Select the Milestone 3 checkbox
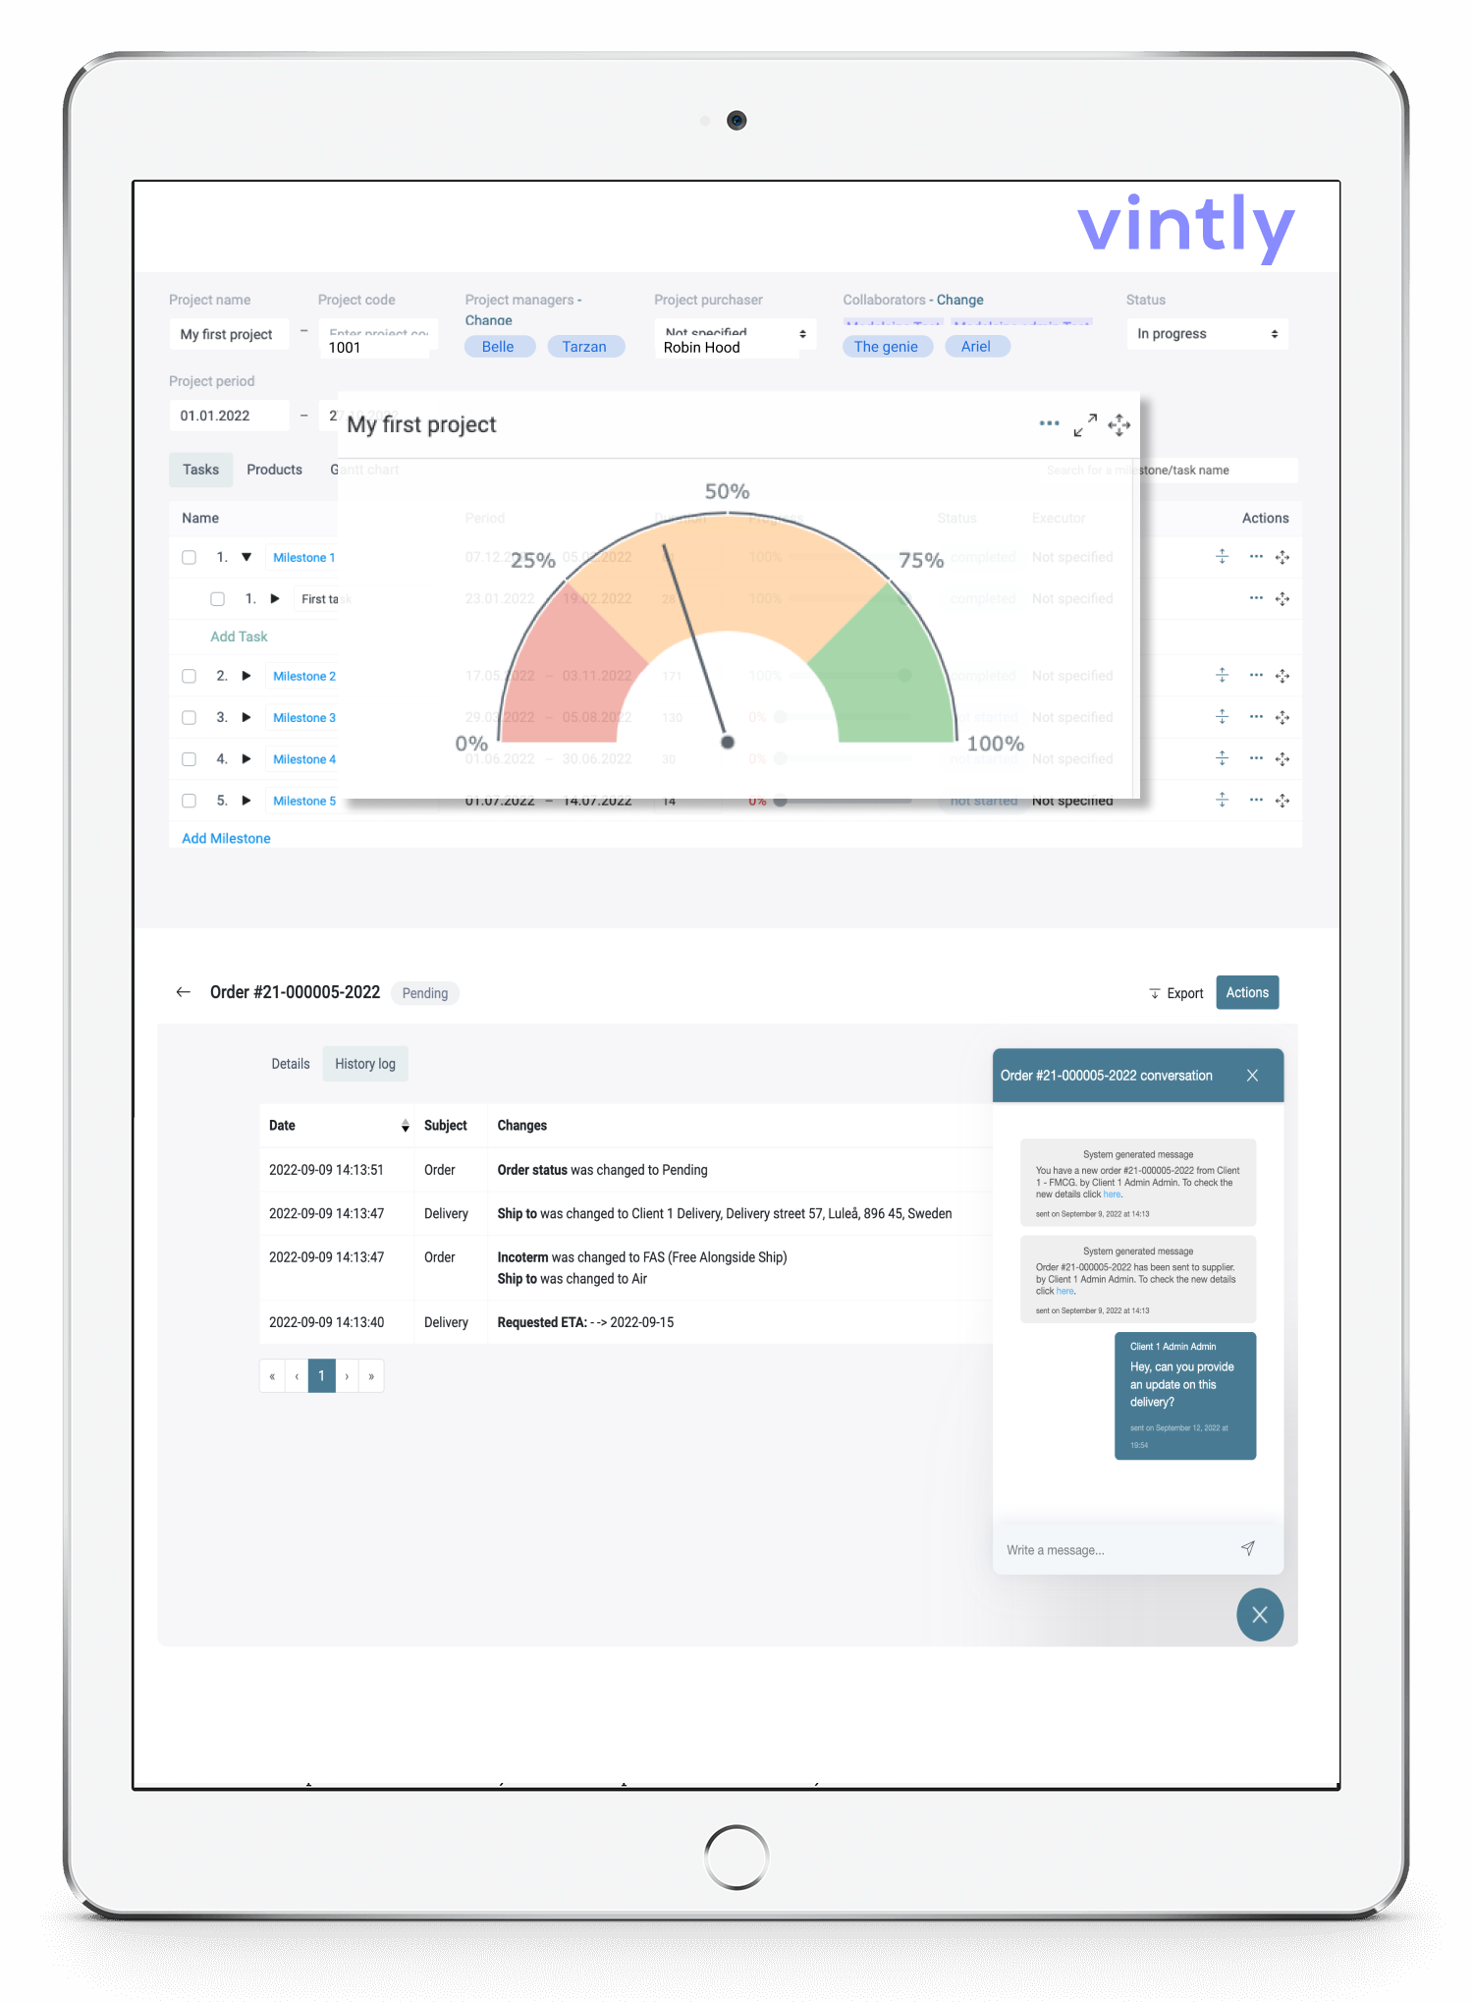Screen dimensions: 1473x2002 point(189,717)
